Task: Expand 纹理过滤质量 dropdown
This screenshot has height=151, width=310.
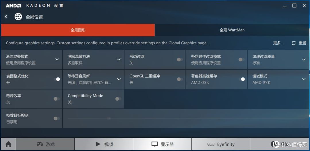Action: tap(304, 59)
